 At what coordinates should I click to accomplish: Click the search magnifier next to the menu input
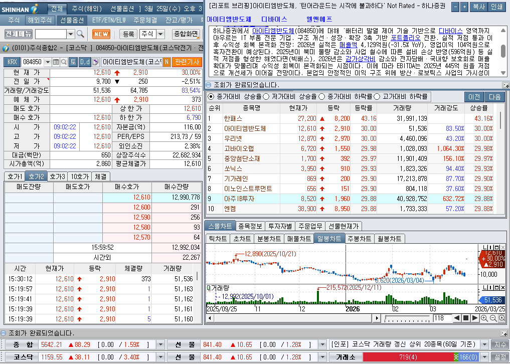[80, 34]
